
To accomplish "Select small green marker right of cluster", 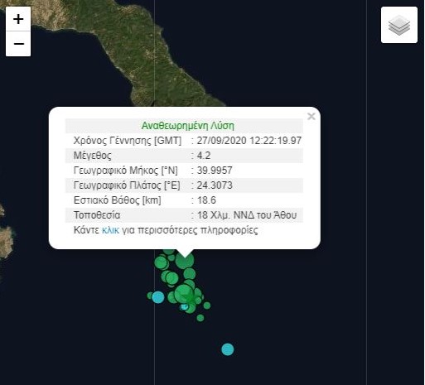I will 207,306.
